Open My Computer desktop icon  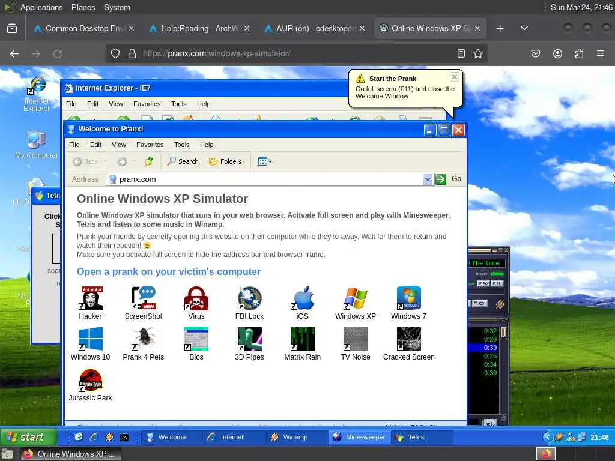tap(37, 144)
